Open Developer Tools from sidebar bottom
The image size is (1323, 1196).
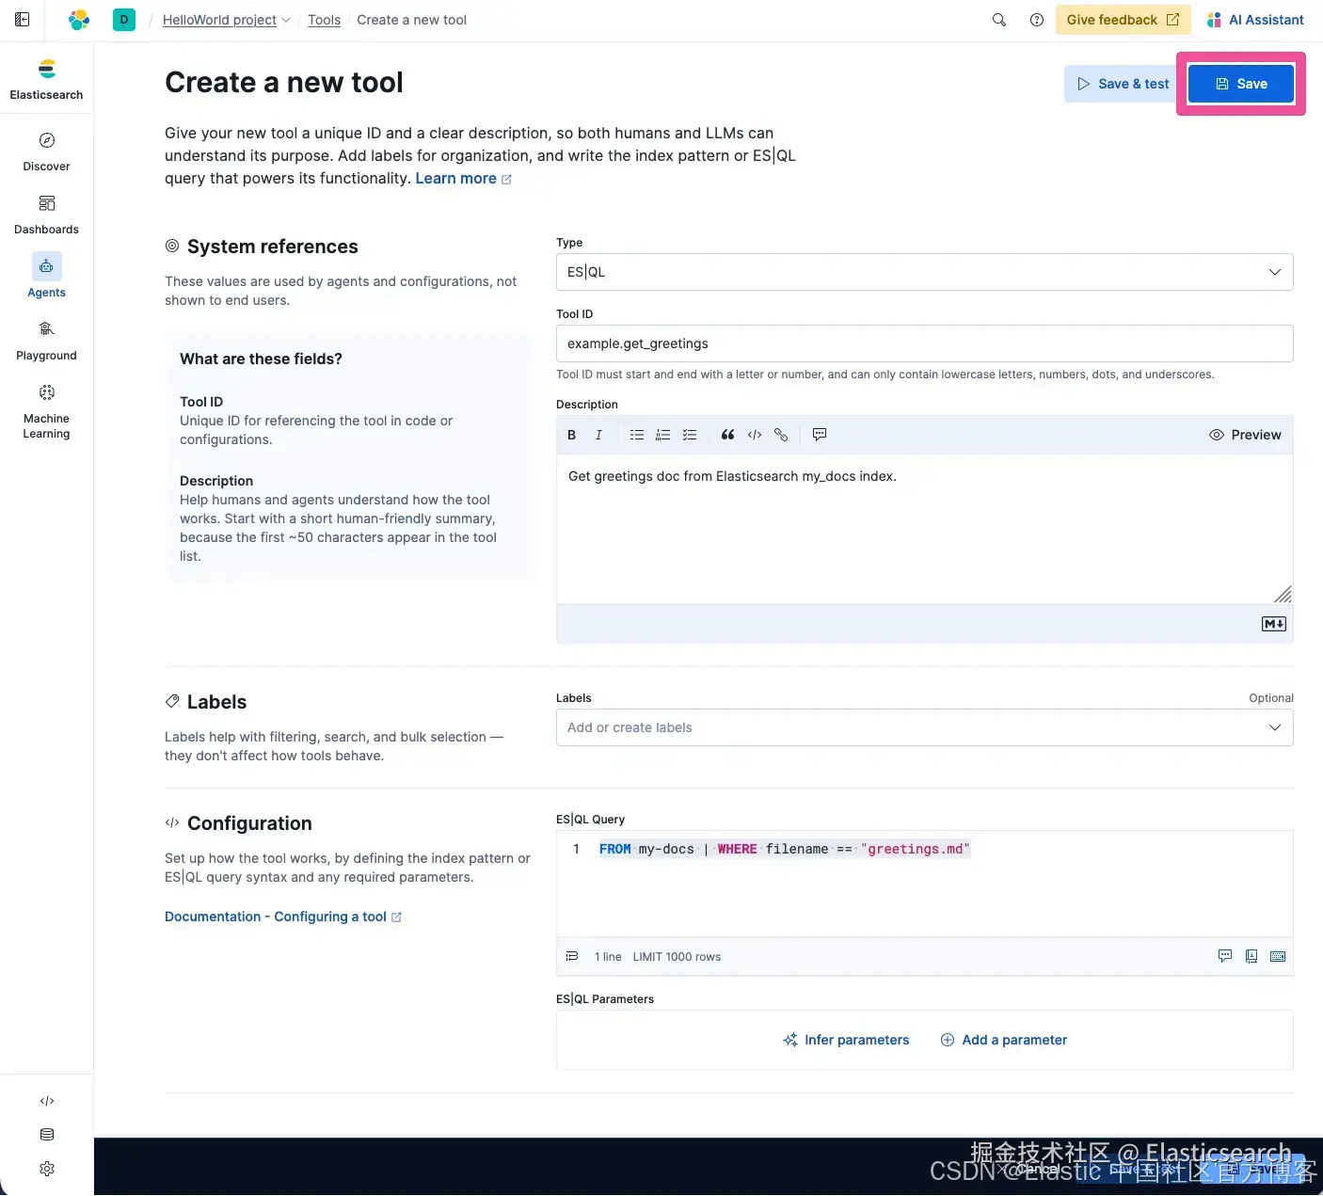pos(47,1101)
